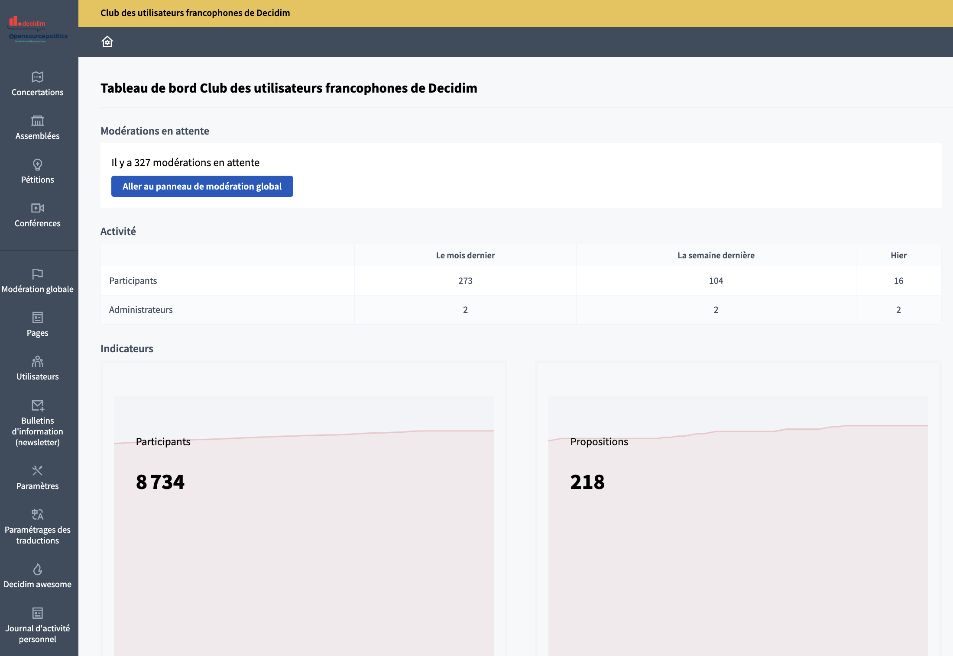
Task: Click the Propositions indicator chart
Action: pos(738,519)
